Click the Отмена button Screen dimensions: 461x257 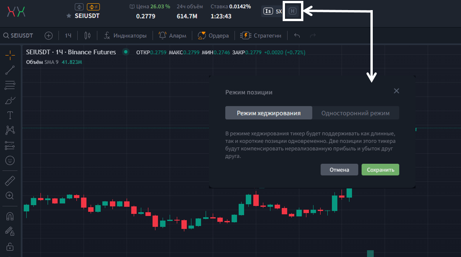tap(339, 170)
